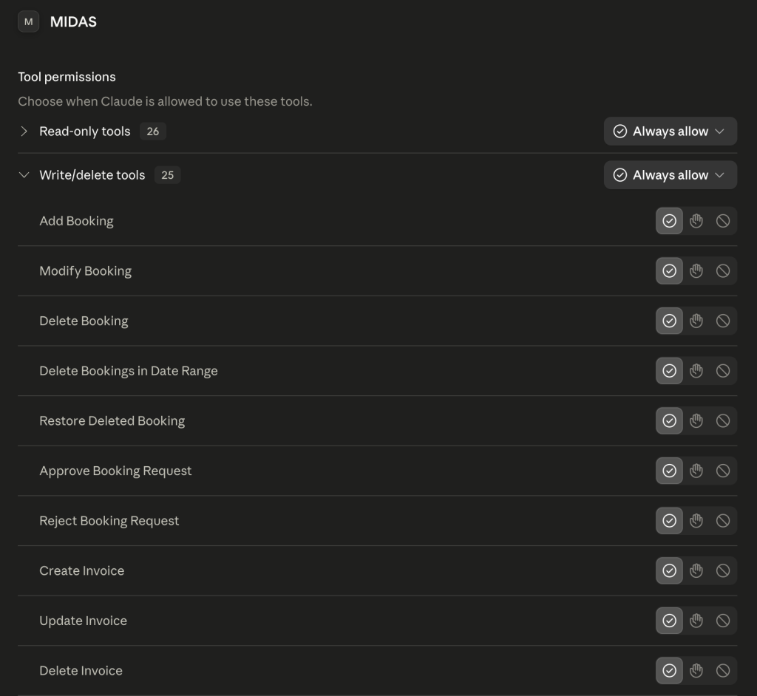The width and height of the screenshot is (757, 696).
Task: Set Update Invoice to always allow
Action: click(x=669, y=621)
